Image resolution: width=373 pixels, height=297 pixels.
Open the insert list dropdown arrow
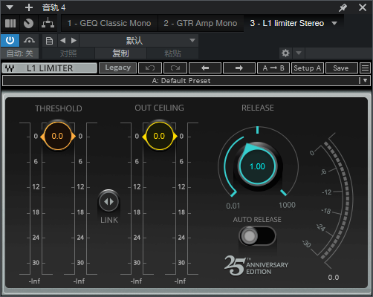pyautogui.click(x=334, y=23)
